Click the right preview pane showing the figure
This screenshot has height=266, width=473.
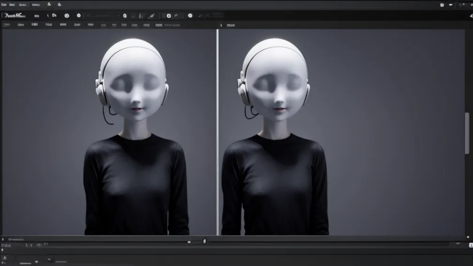[342, 132]
